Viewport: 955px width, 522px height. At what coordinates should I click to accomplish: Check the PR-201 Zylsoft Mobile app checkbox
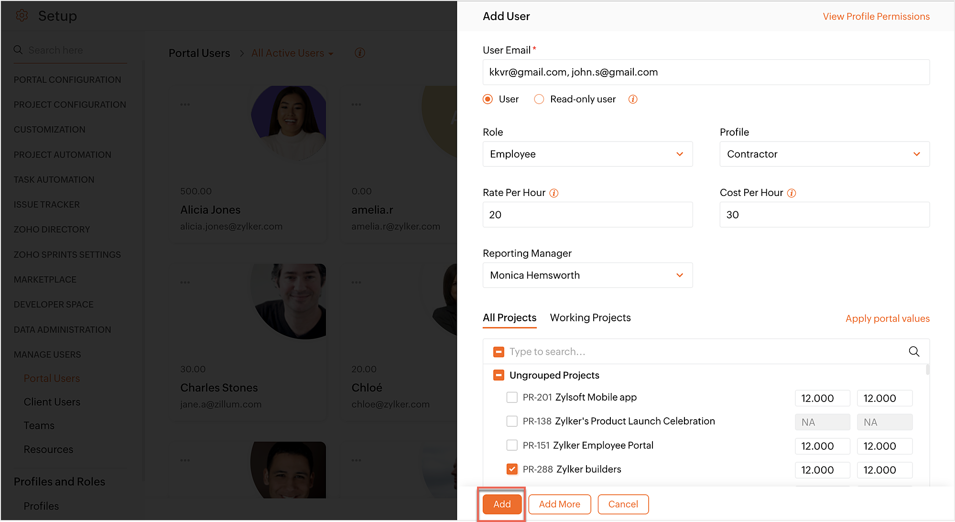(x=512, y=397)
